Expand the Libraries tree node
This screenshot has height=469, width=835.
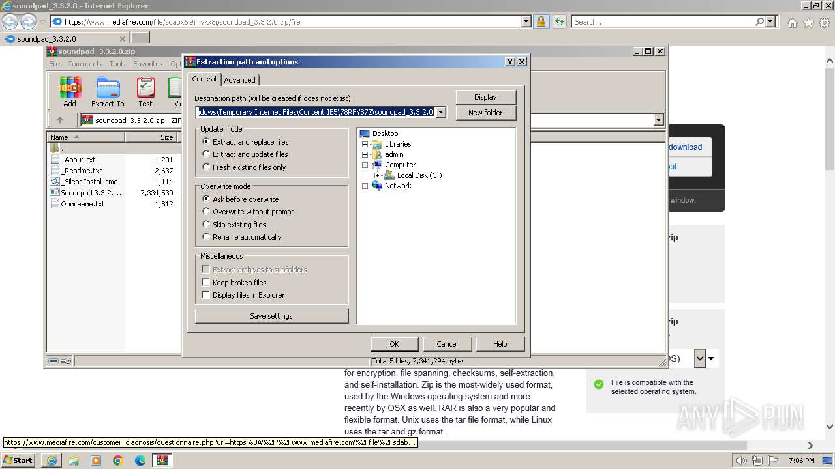(365, 144)
